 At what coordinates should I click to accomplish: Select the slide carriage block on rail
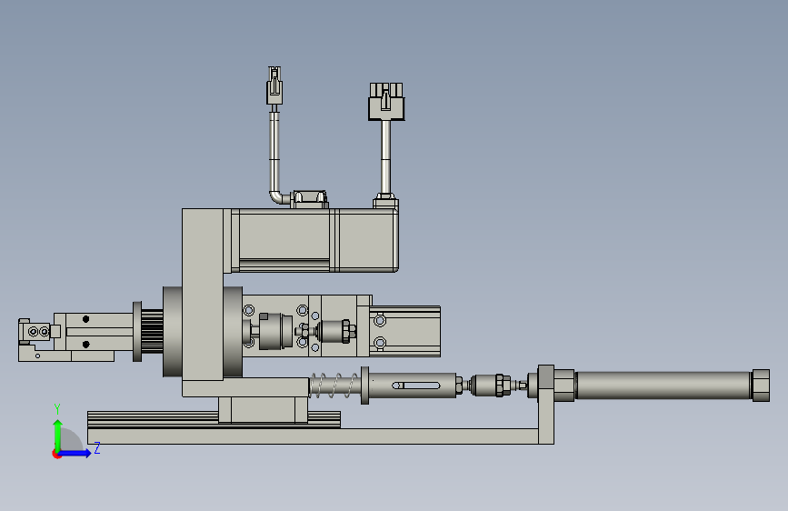tap(263, 410)
